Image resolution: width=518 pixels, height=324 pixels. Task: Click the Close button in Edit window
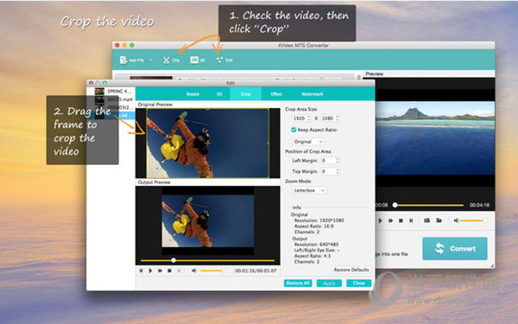[x=359, y=283]
